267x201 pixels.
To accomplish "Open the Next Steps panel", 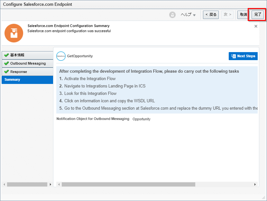I will coord(243,56).
